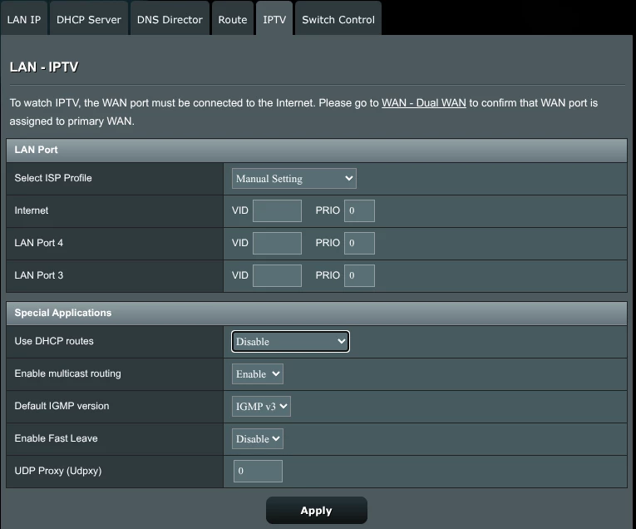This screenshot has width=636, height=529.
Task: Click the Enable Fast Leave label
Action: coord(56,438)
